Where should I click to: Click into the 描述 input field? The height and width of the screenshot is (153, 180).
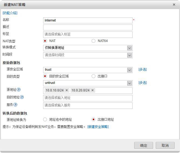point(88,27)
